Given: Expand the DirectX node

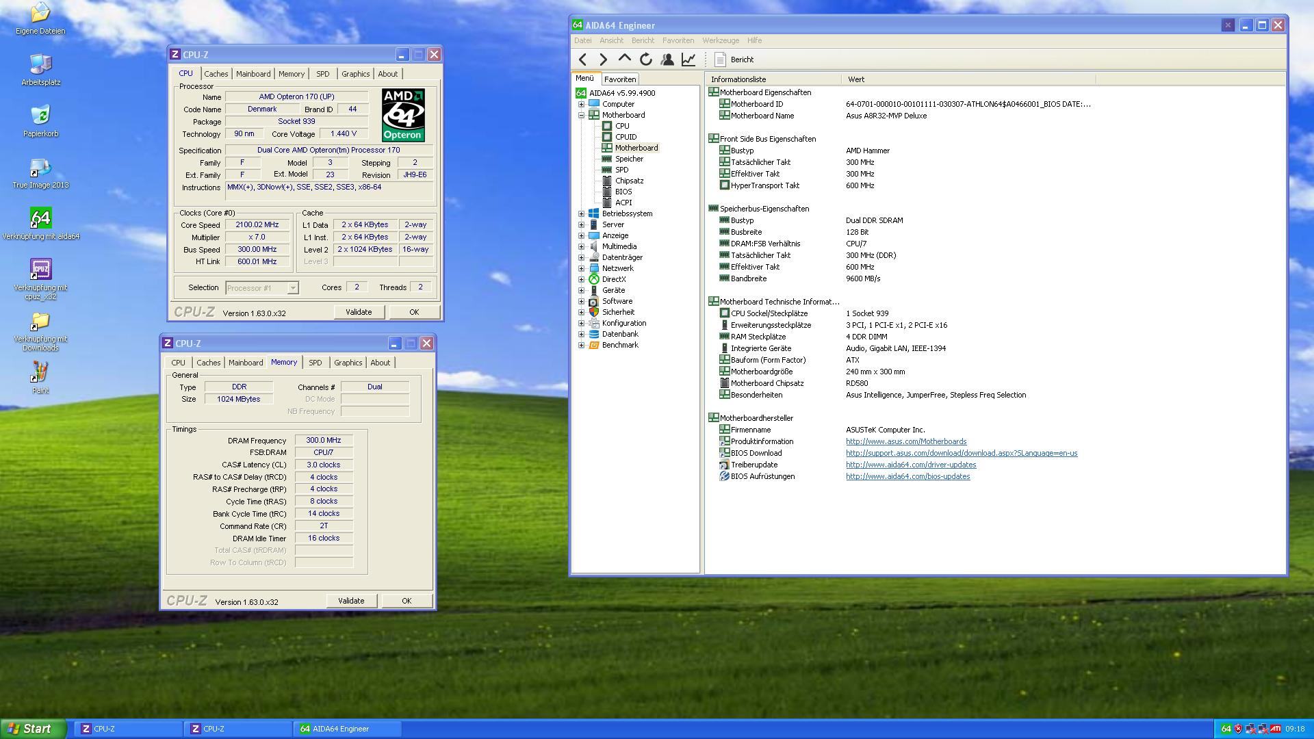Looking at the screenshot, I should [x=581, y=279].
